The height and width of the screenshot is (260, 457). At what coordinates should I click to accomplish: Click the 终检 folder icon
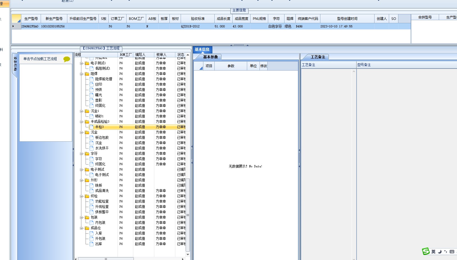[87, 196]
